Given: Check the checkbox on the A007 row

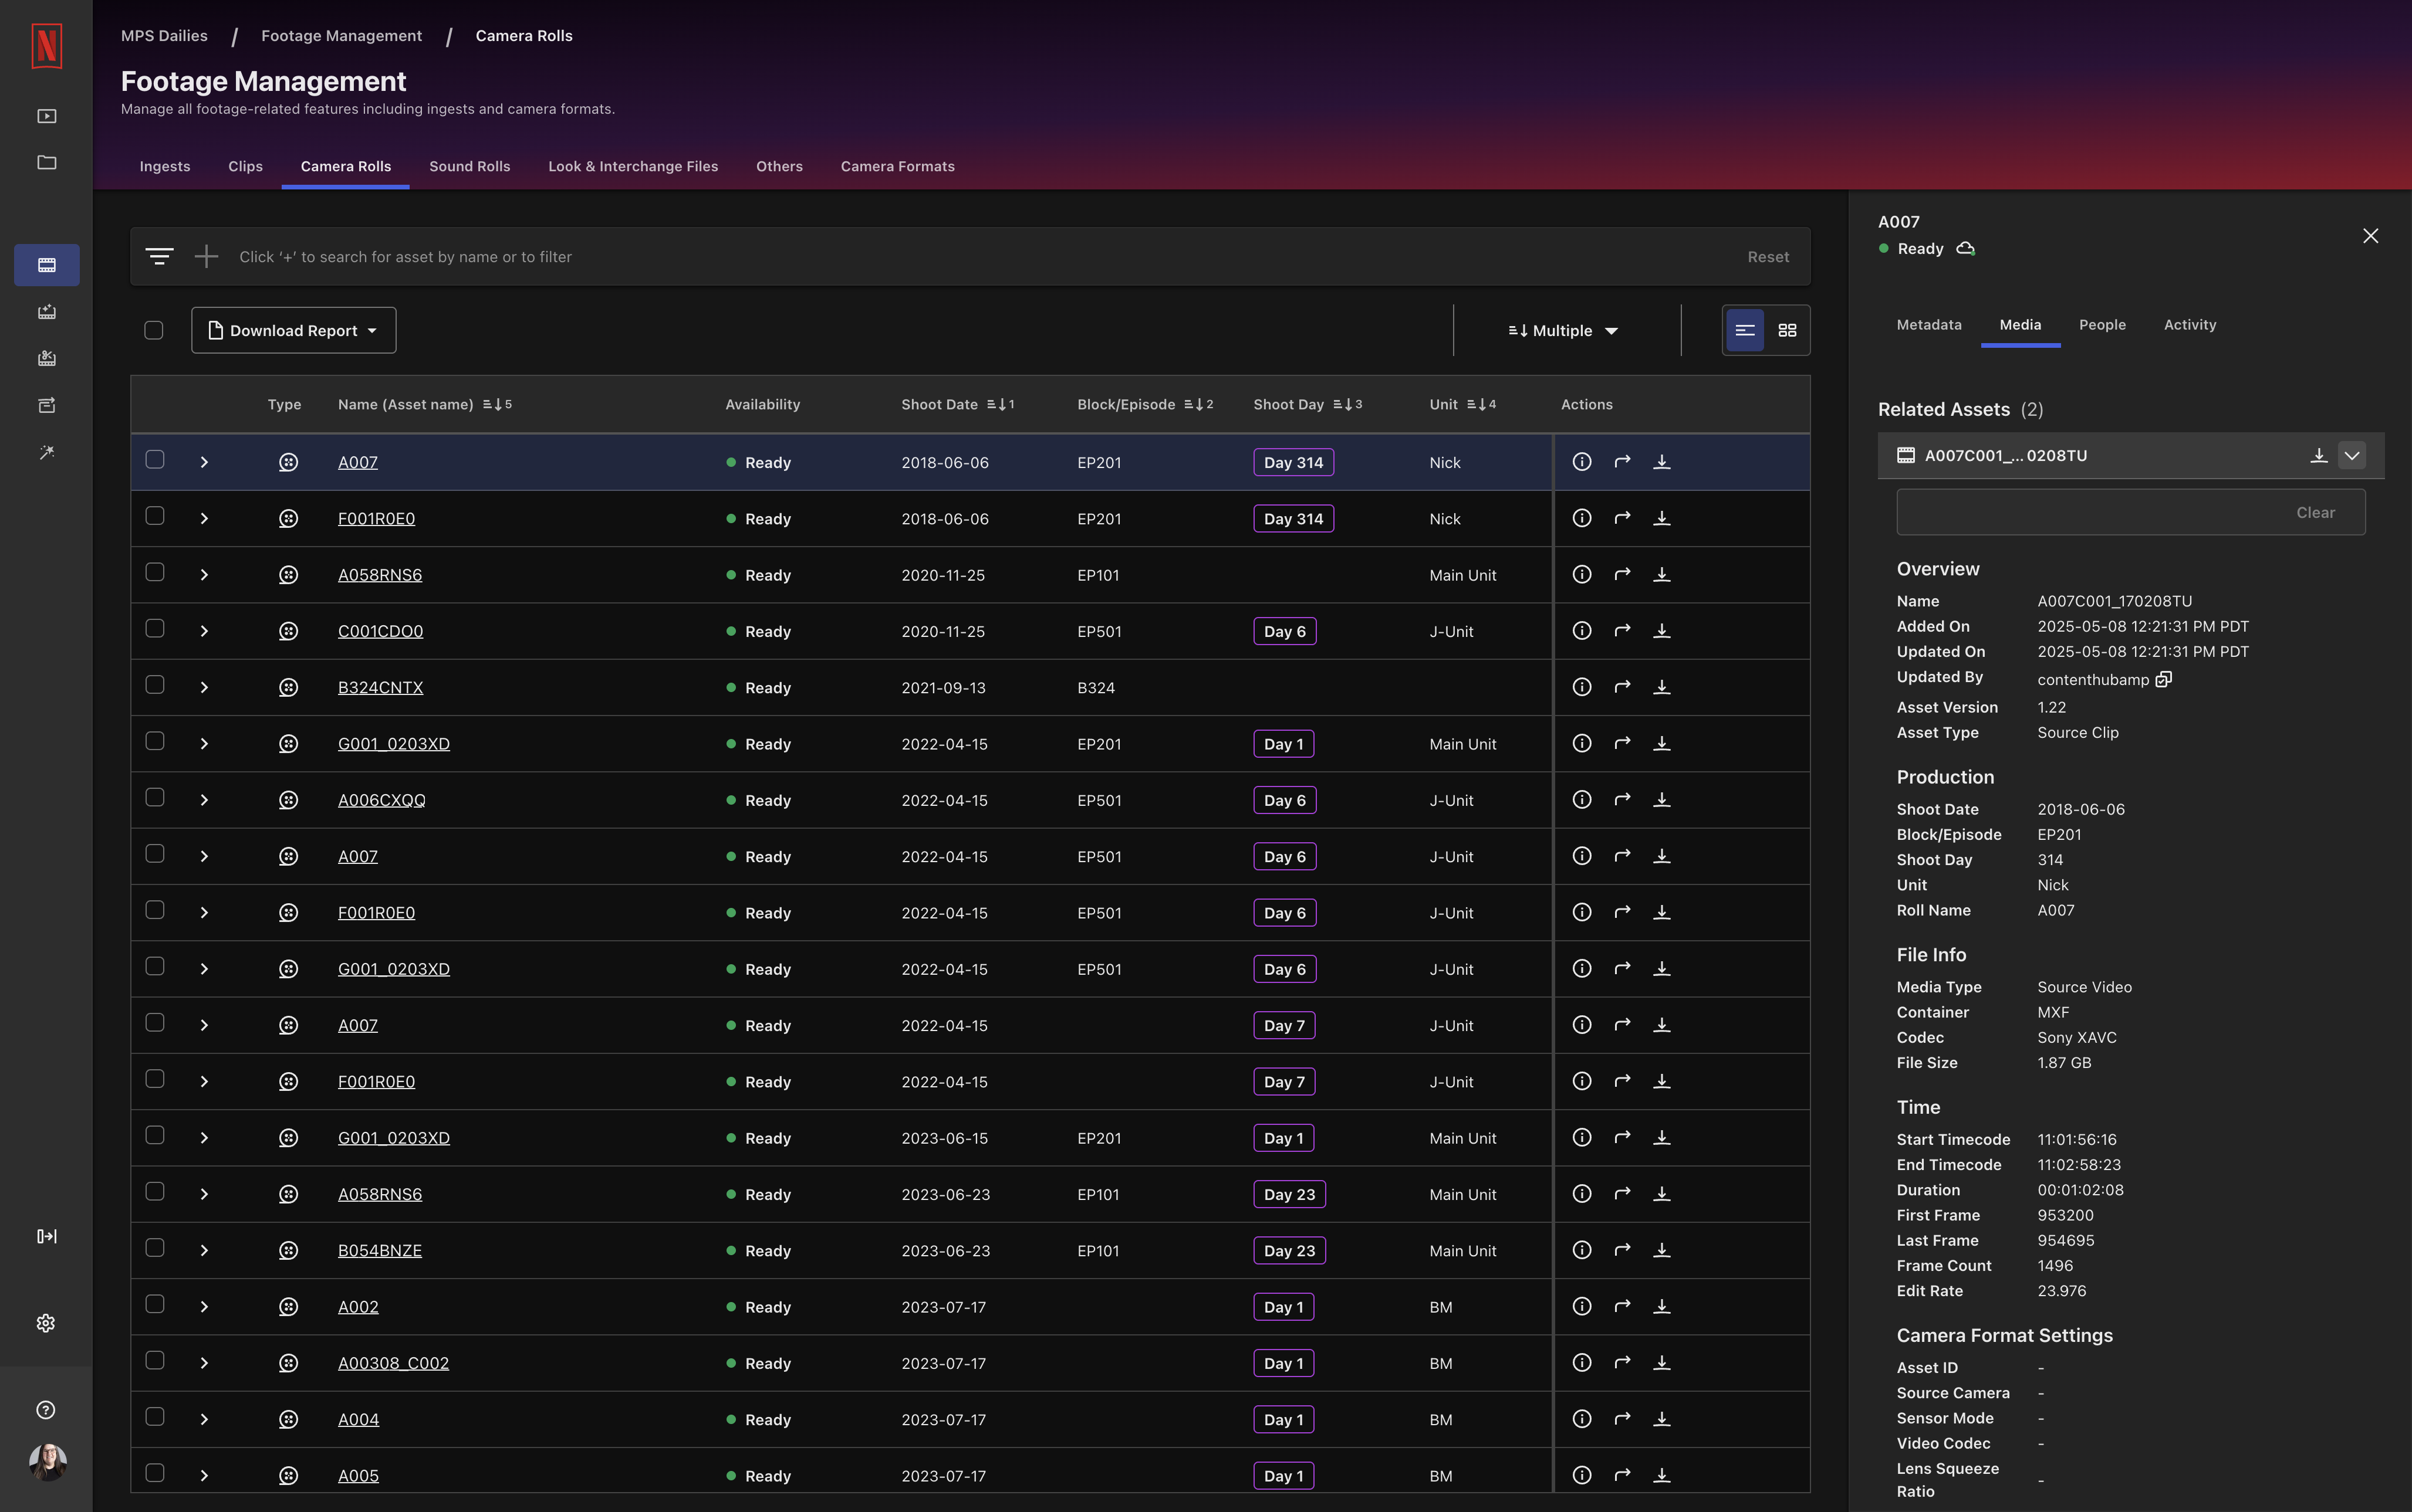Looking at the screenshot, I should (155, 460).
